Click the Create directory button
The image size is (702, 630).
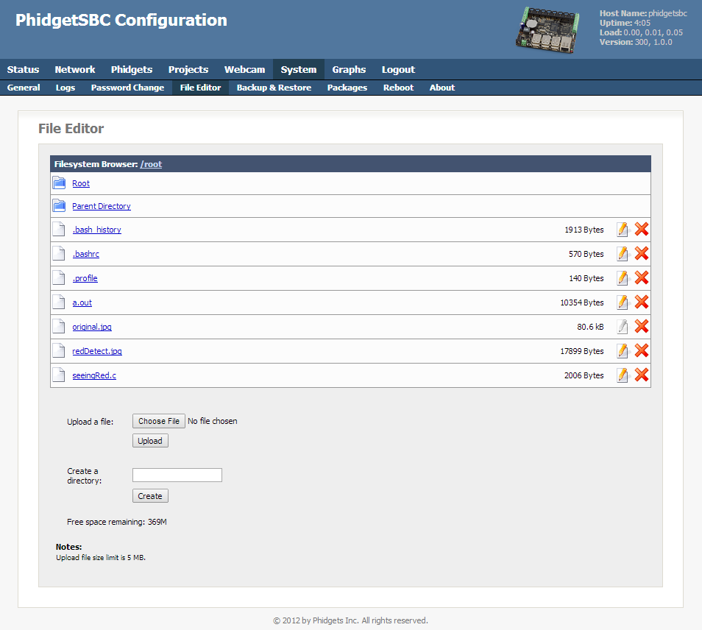pos(150,495)
